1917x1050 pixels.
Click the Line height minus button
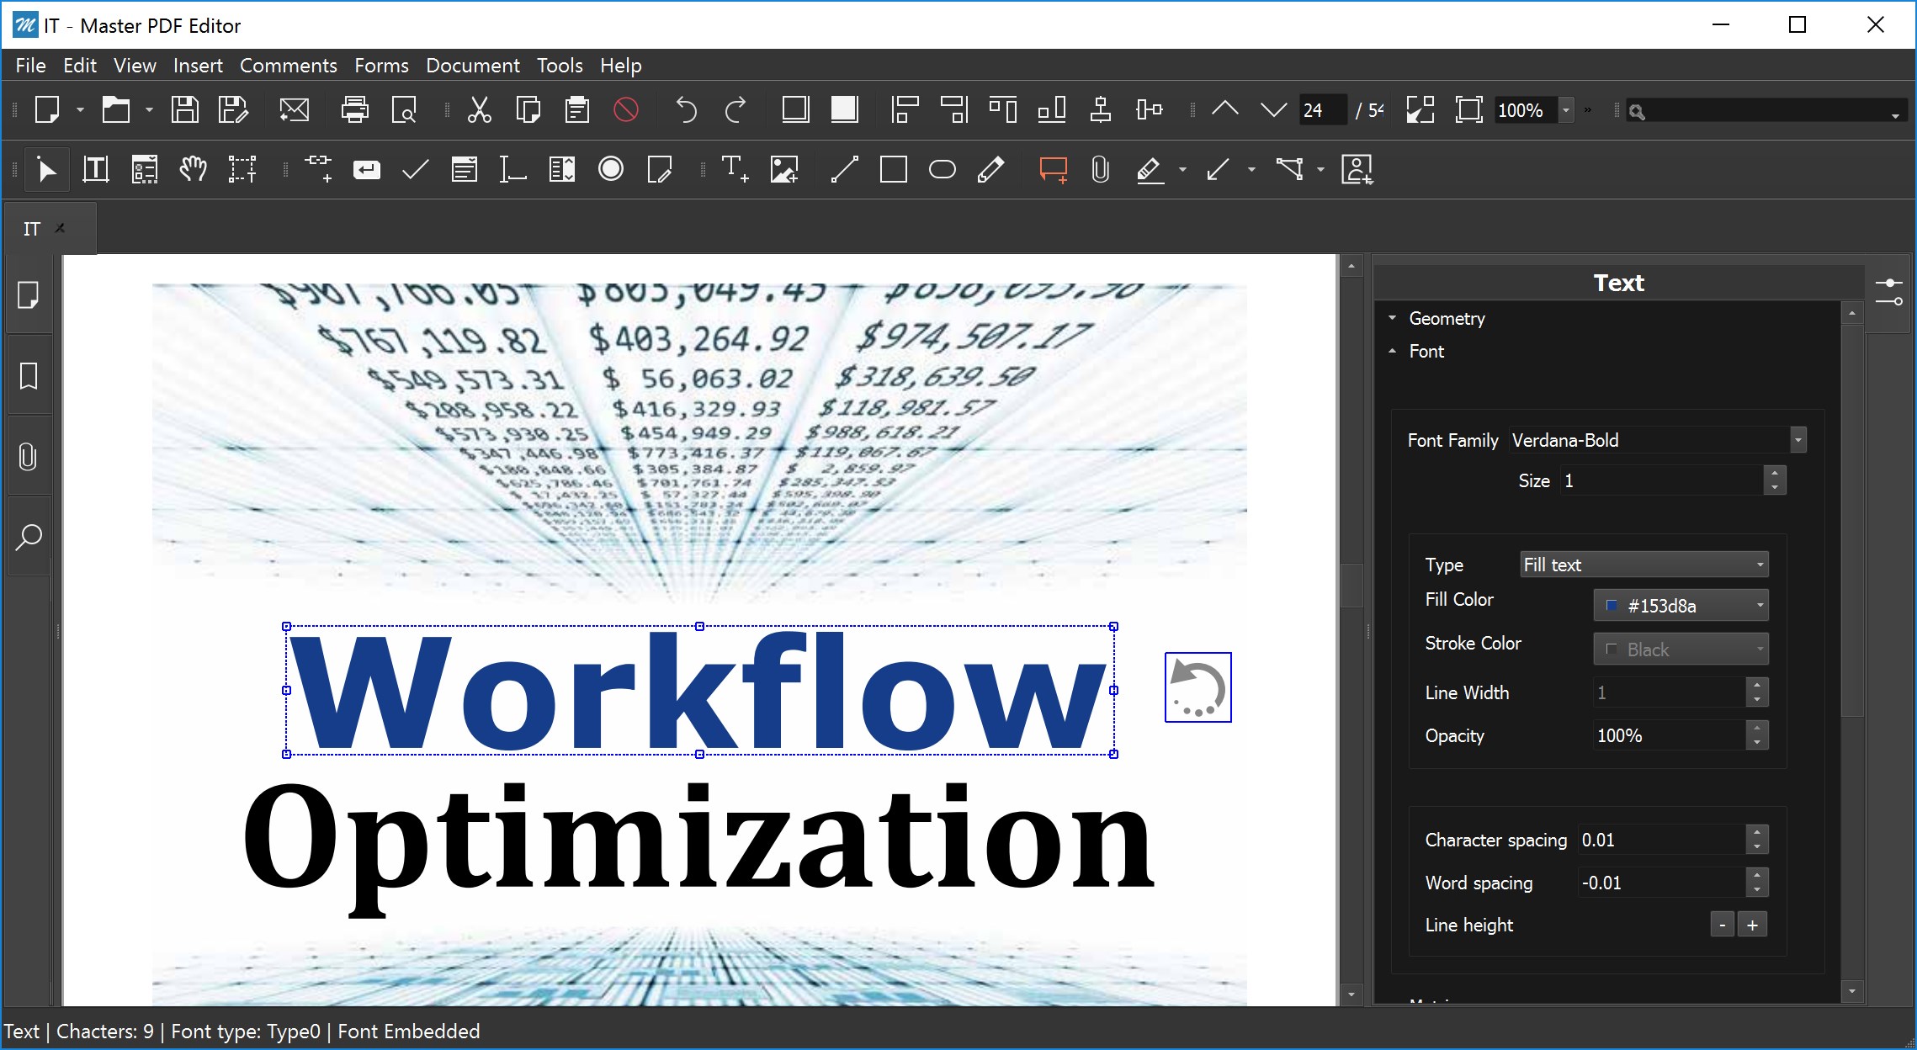(x=1722, y=925)
